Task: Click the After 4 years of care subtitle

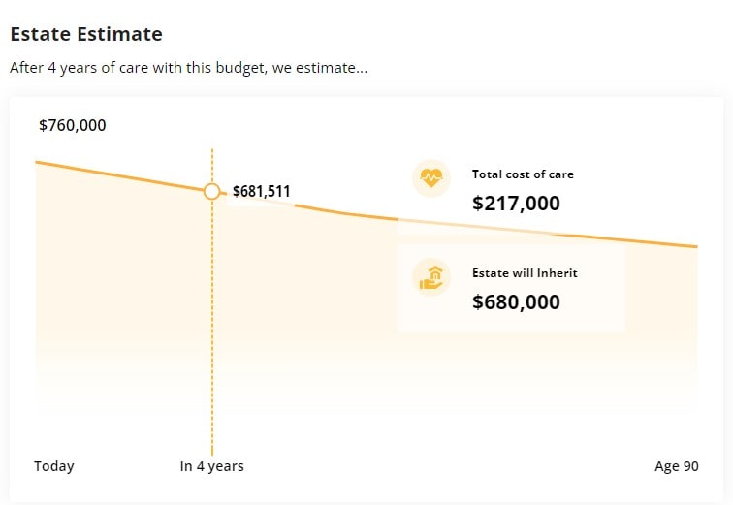Action: 188,68
